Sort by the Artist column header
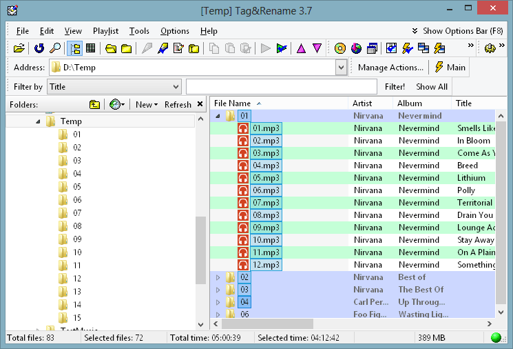Viewport: 513px width, 349px height. 370,103
